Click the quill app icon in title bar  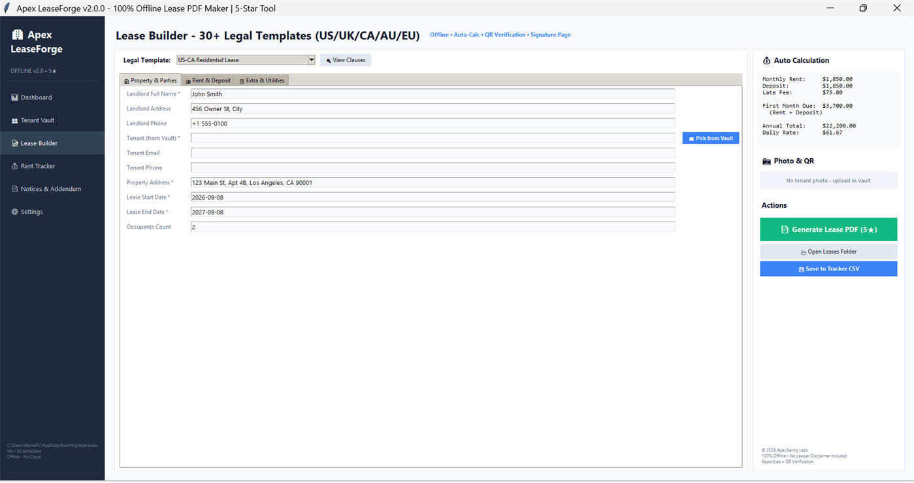click(x=7, y=8)
